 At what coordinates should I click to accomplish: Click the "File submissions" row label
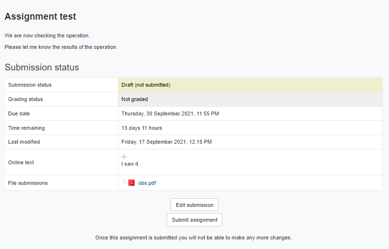point(28,183)
